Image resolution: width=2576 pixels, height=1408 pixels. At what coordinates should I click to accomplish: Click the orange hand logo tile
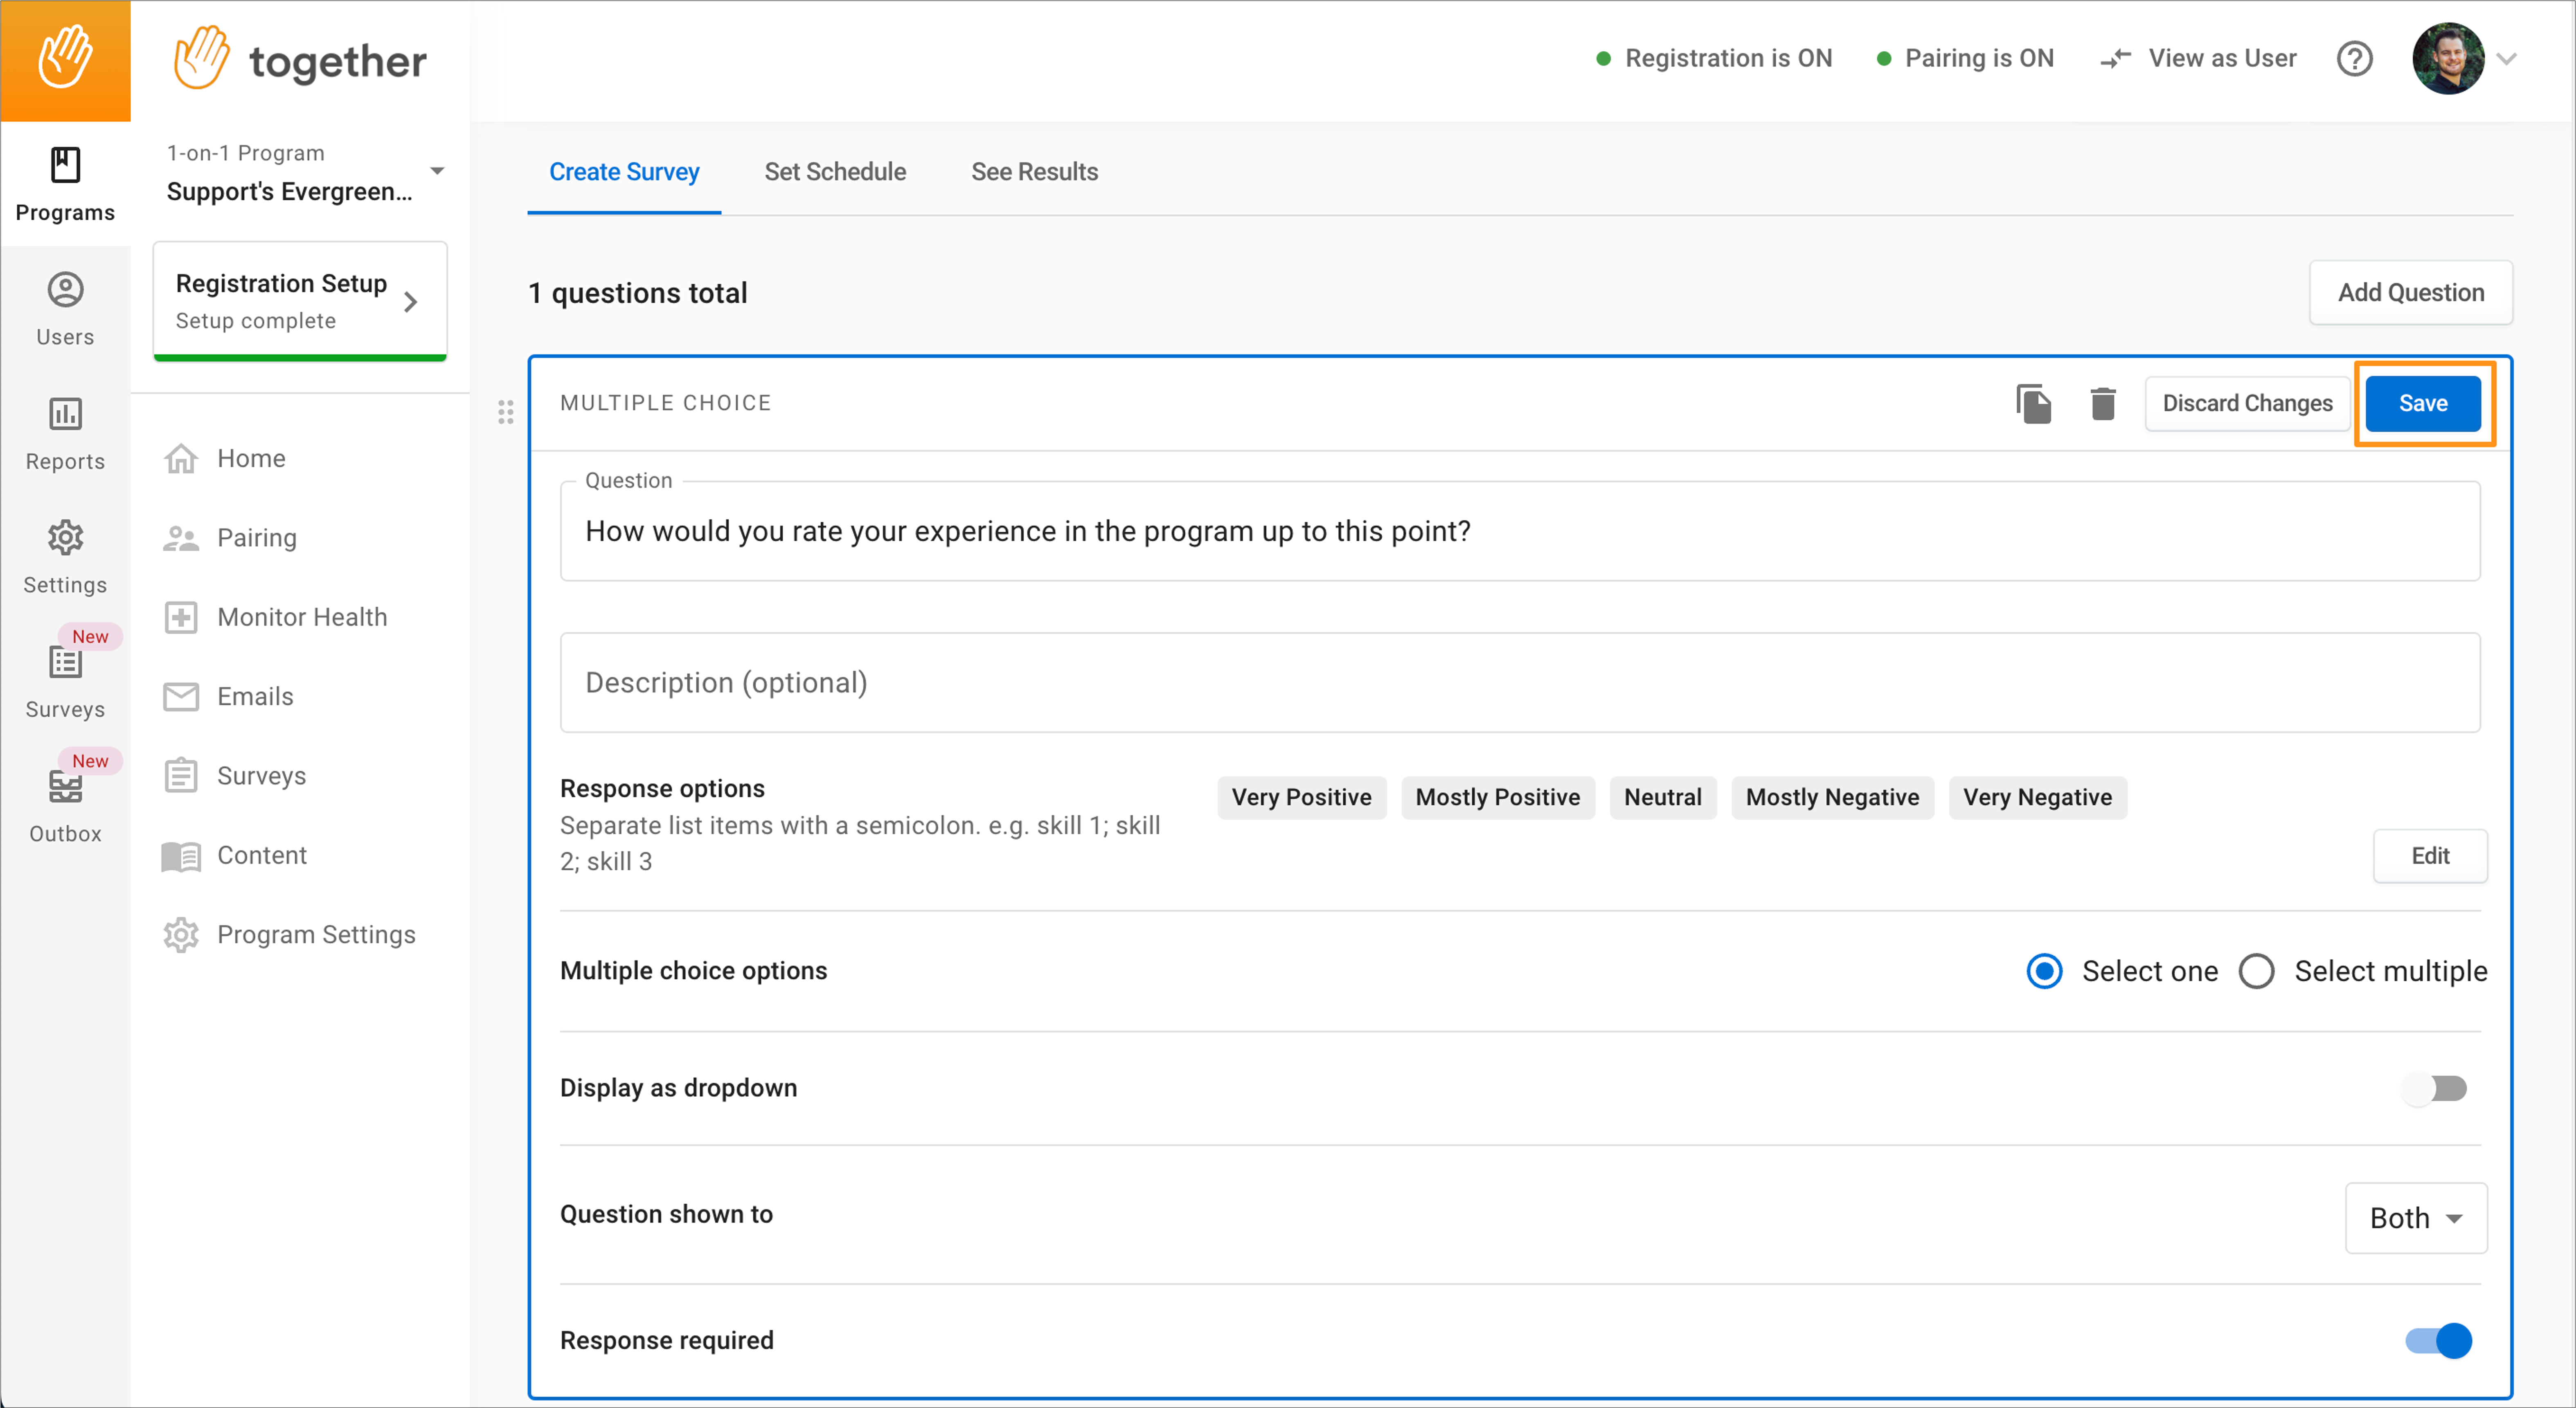65,60
